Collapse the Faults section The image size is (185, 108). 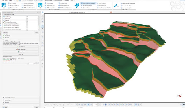(21, 40)
